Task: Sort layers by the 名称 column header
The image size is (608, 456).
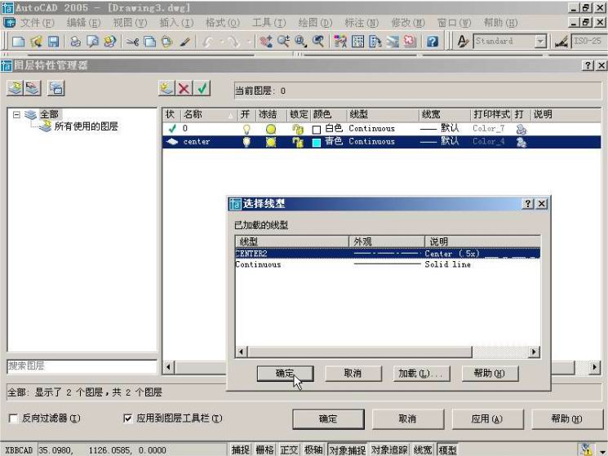Action: pyautogui.click(x=209, y=115)
